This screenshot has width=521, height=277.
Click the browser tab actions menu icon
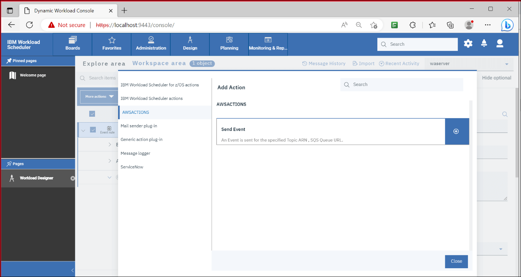[x=10, y=11]
